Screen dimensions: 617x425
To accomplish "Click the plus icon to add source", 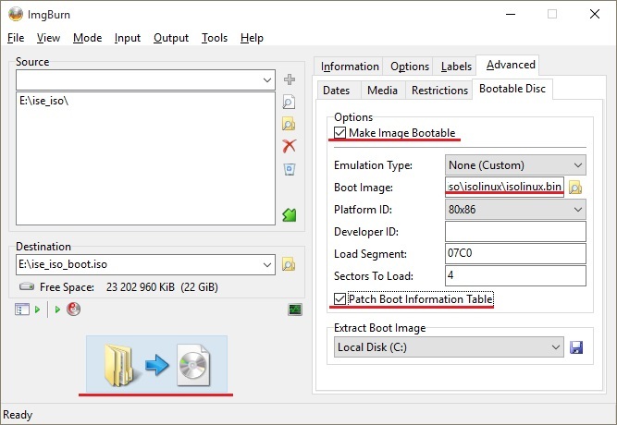I will (290, 79).
